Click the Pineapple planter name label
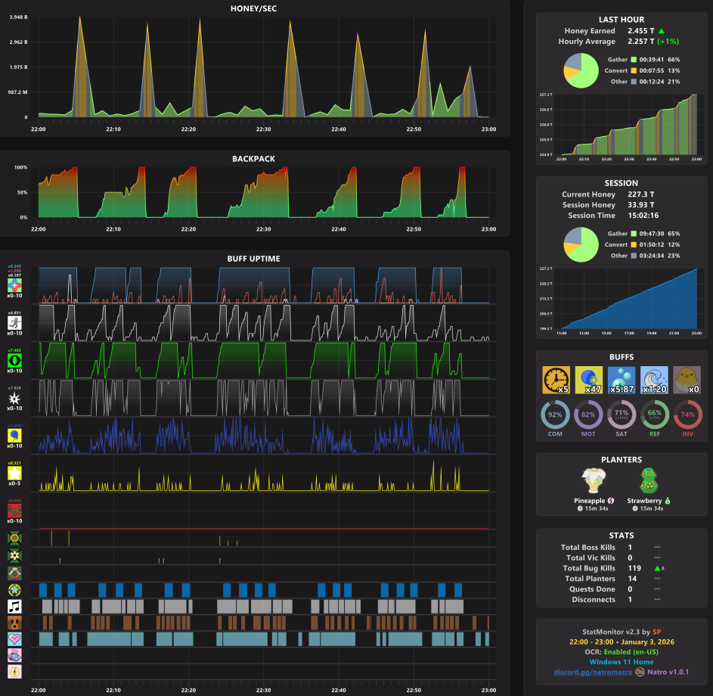The height and width of the screenshot is (696, 713). pyautogui.click(x=589, y=500)
